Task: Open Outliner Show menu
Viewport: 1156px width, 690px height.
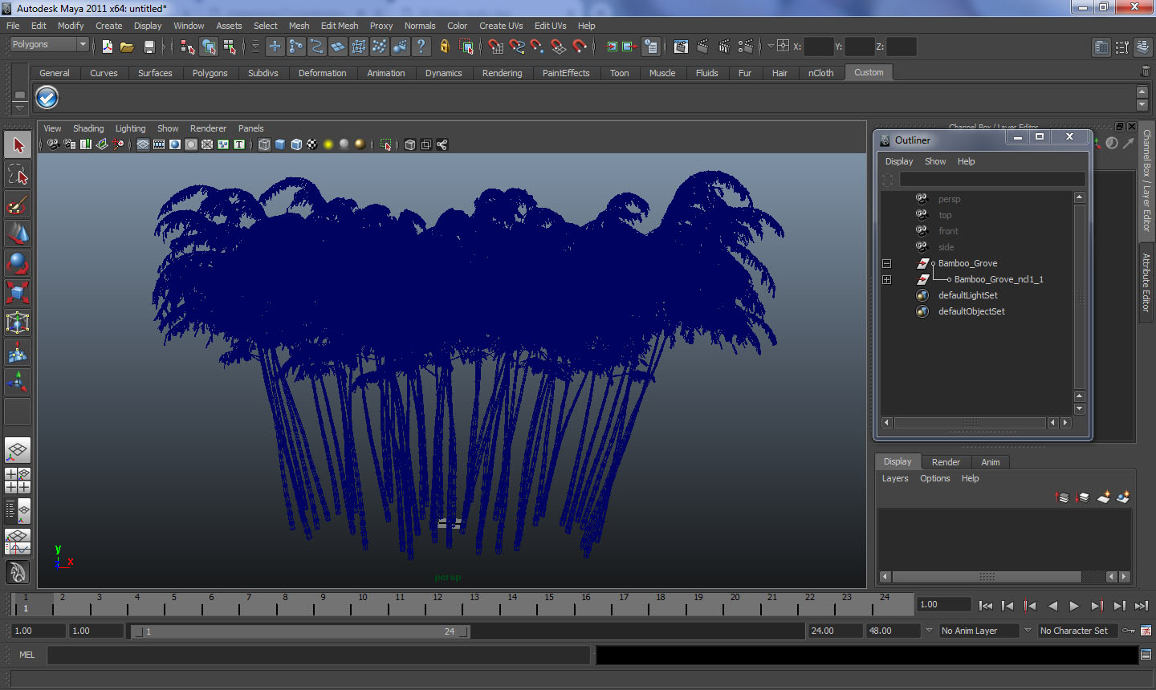Action: coord(935,161)
